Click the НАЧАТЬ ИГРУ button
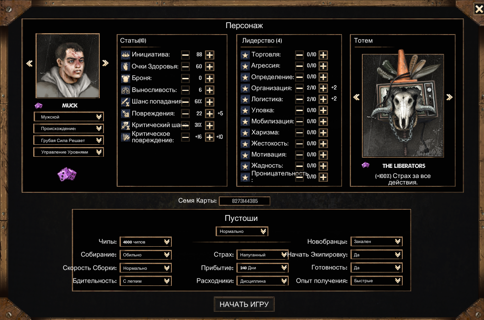 tap(244, 304)
